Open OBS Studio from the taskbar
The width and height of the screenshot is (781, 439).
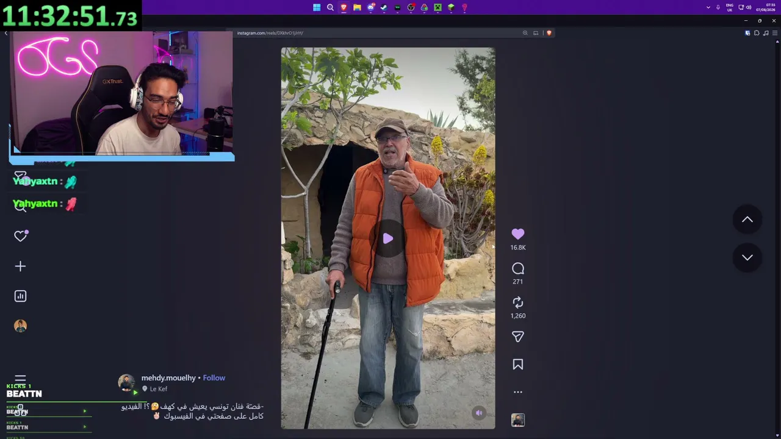pos(411,7)
